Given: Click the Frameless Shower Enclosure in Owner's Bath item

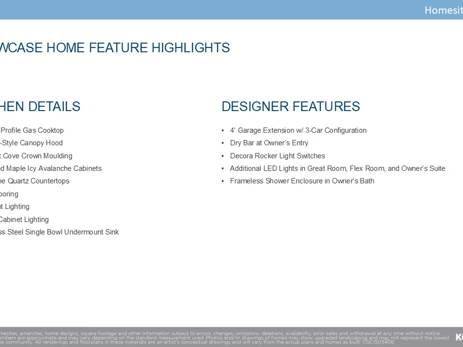Looking at the screenshot, I should click(x=302, y=181).
